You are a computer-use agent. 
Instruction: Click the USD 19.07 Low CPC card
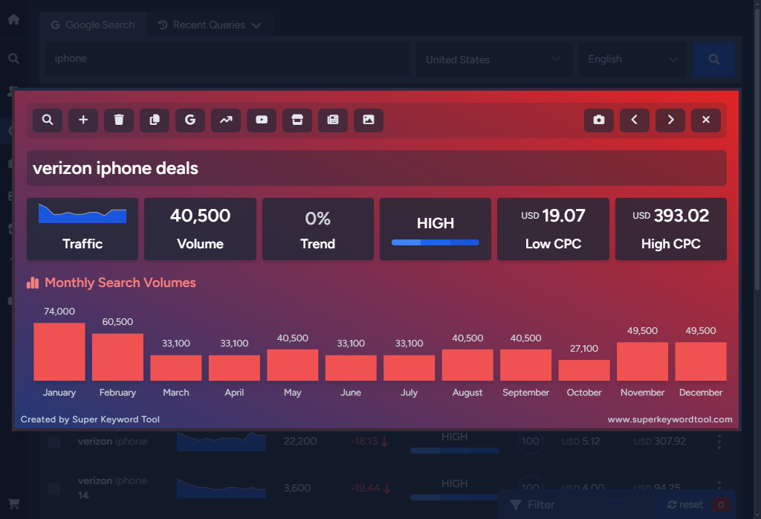(553, 229)
